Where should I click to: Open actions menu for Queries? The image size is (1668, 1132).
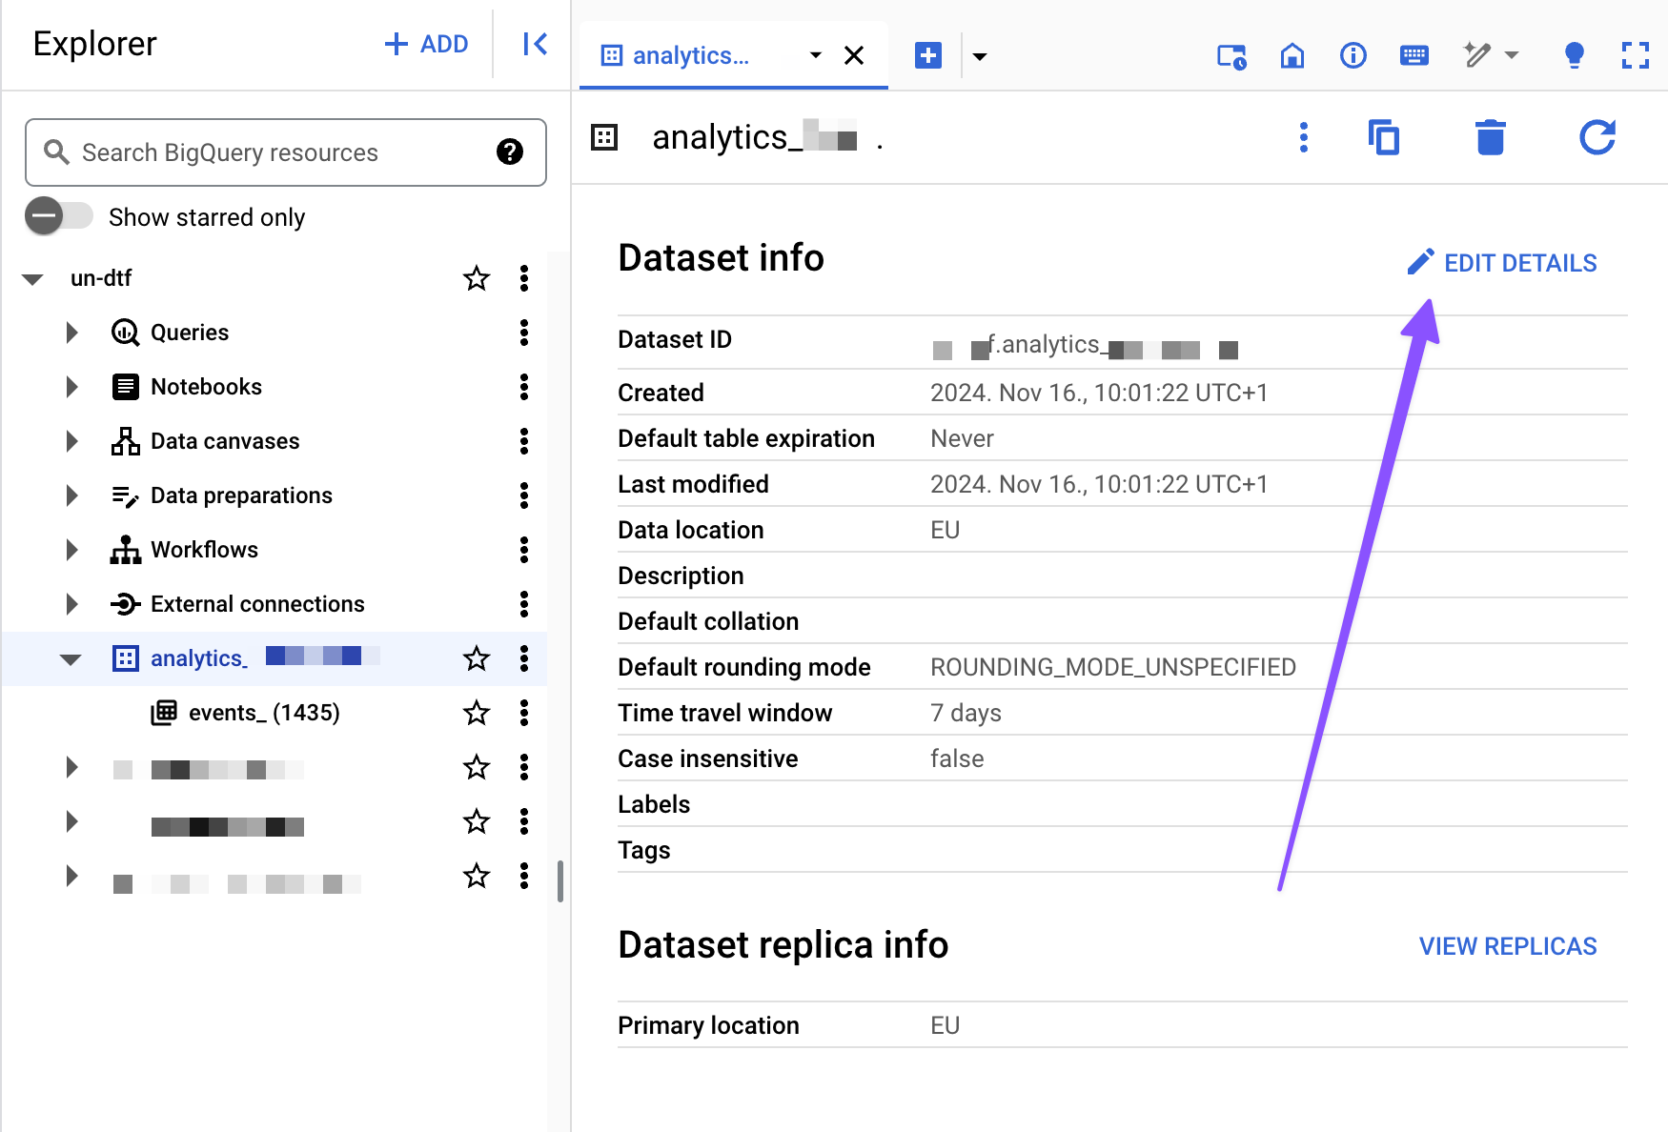524,333
